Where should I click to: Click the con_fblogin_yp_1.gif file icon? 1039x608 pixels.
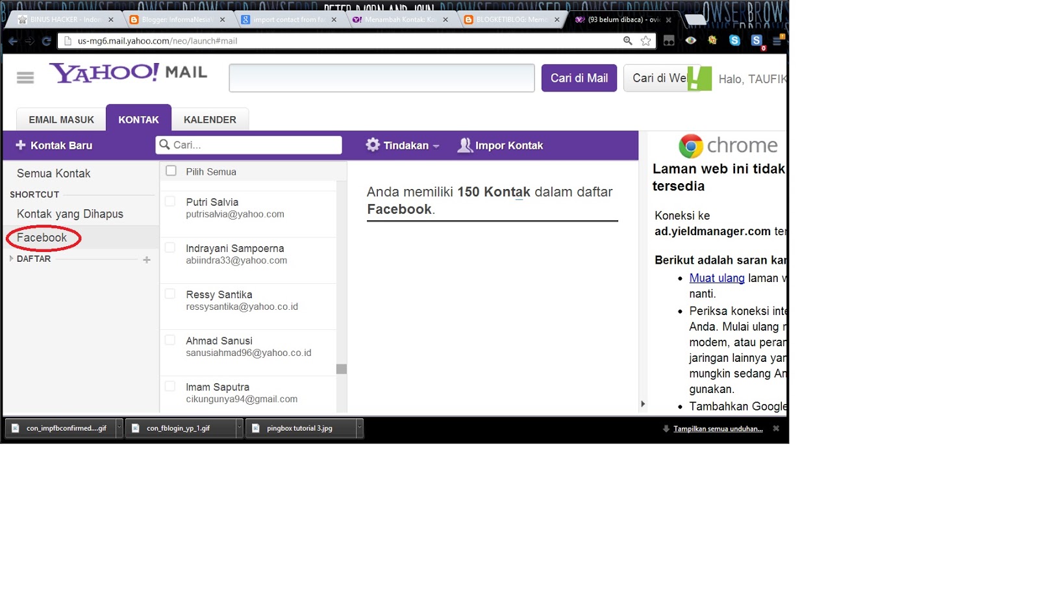tap(136, 428)
